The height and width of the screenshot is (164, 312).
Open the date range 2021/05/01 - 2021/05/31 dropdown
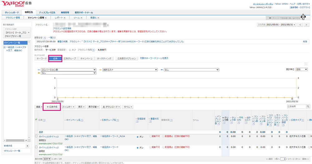click(276, 25)
